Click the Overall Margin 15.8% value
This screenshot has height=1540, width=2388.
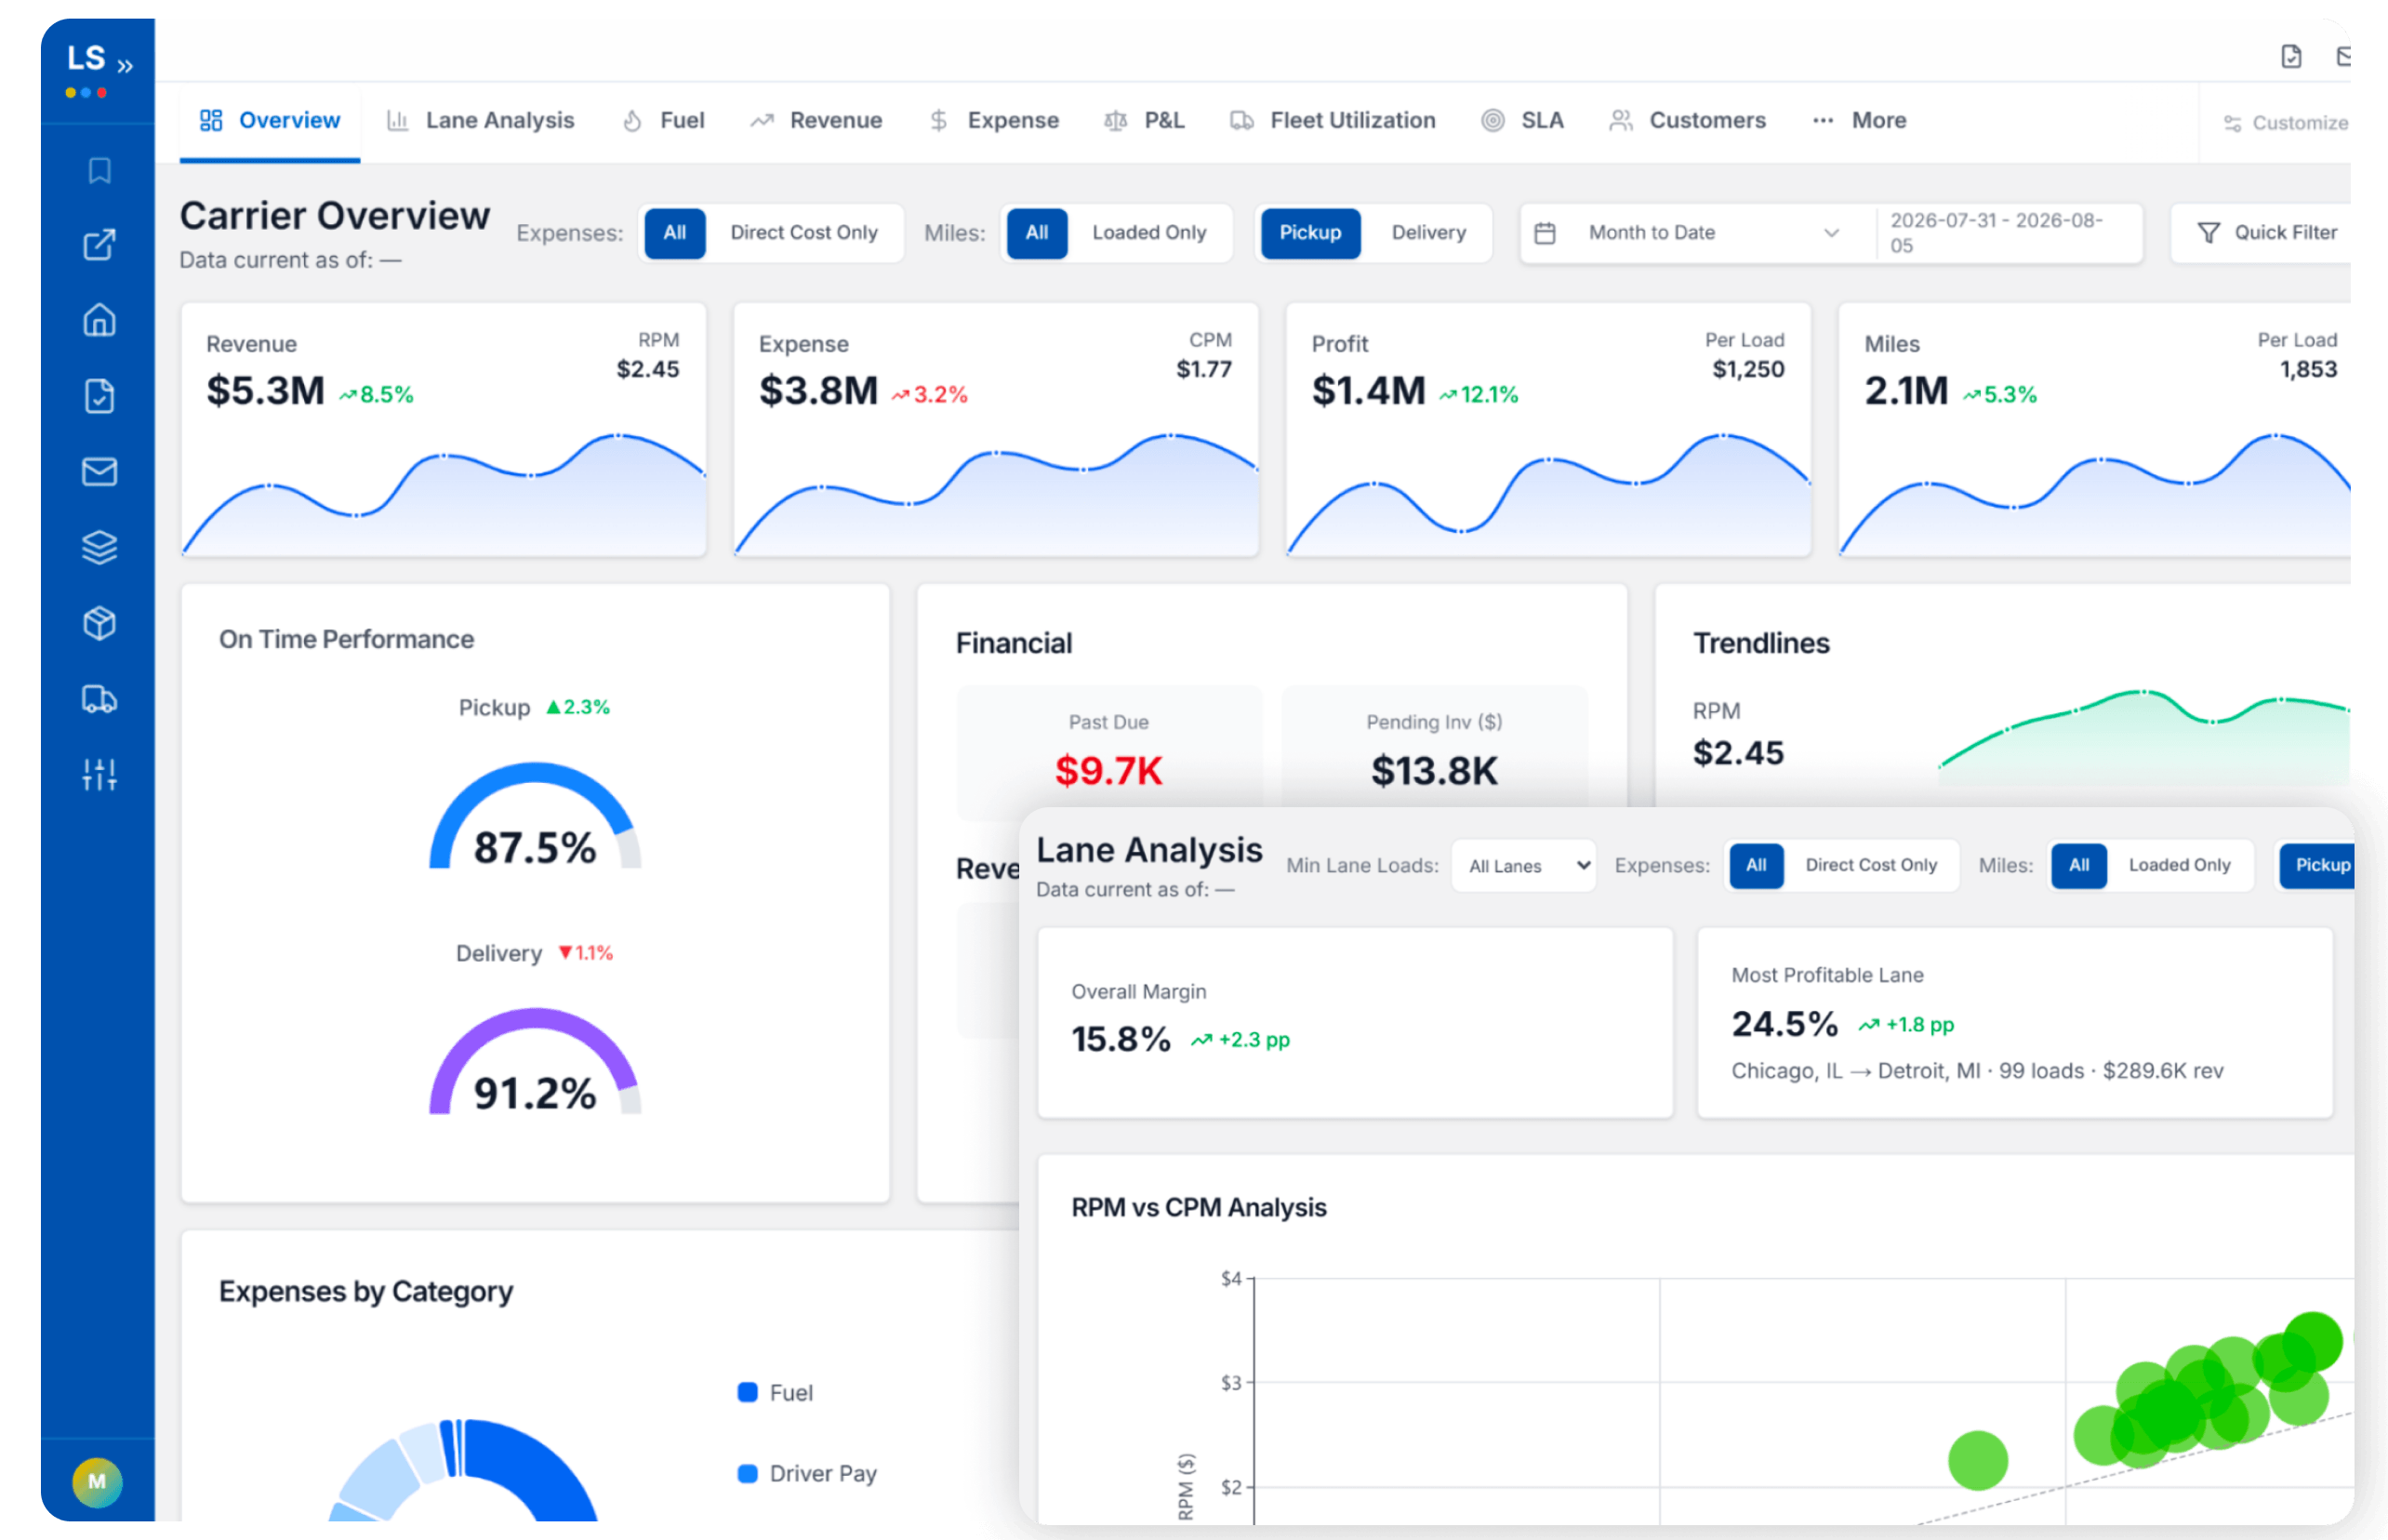point(1121,1039)
